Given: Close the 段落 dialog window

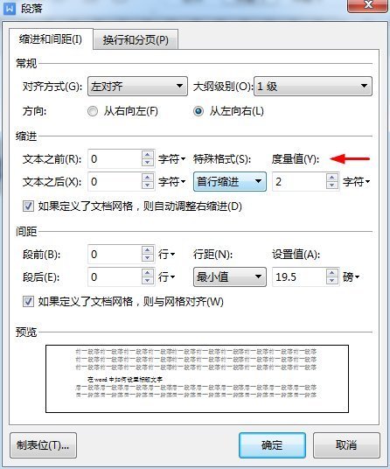Looking at the screenshot, I should (368, 6).
